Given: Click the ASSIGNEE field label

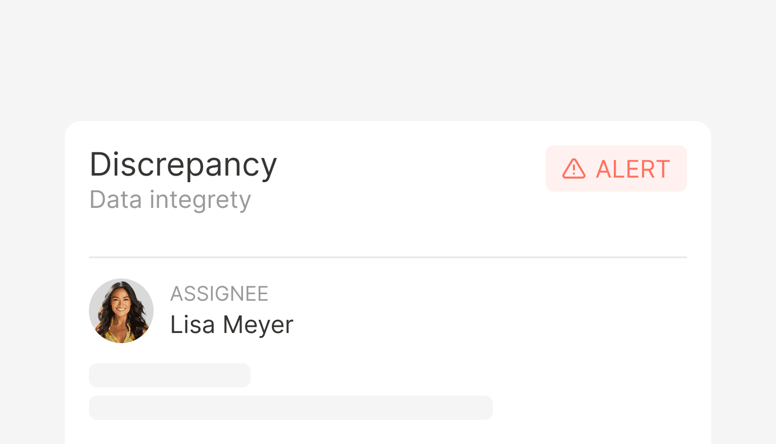Looking at the screenshot, I should pos(219,293).
